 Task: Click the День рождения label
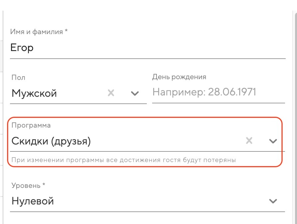pyautogui.click(x=179, y=77)
